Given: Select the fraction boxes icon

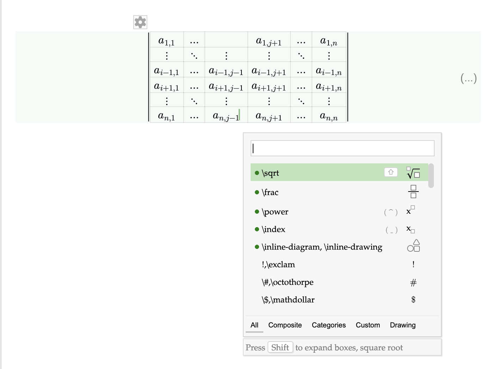Looking at the screenshot, I should pyautogui.click(x=413, y=192).
